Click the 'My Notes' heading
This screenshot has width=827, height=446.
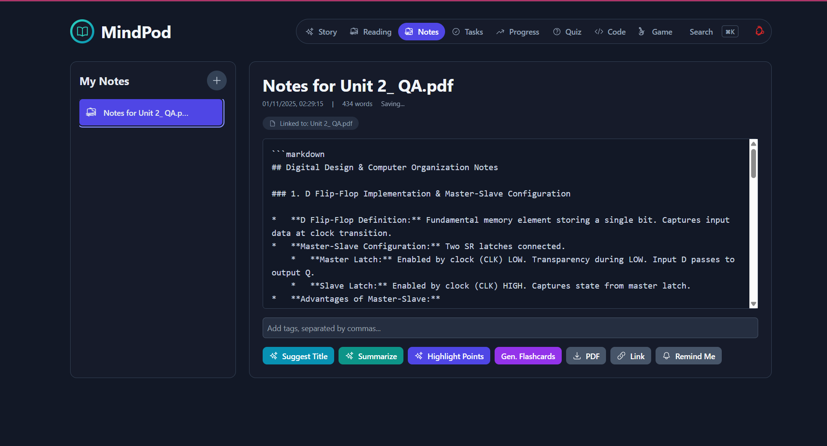point(104,82)
